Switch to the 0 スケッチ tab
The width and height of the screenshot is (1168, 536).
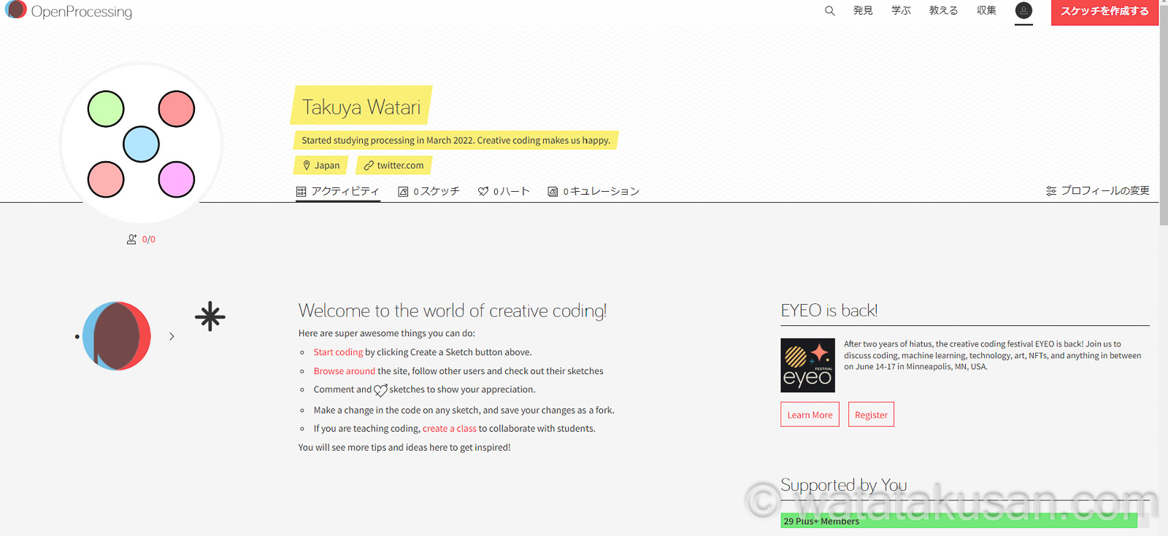coord(429,191)
